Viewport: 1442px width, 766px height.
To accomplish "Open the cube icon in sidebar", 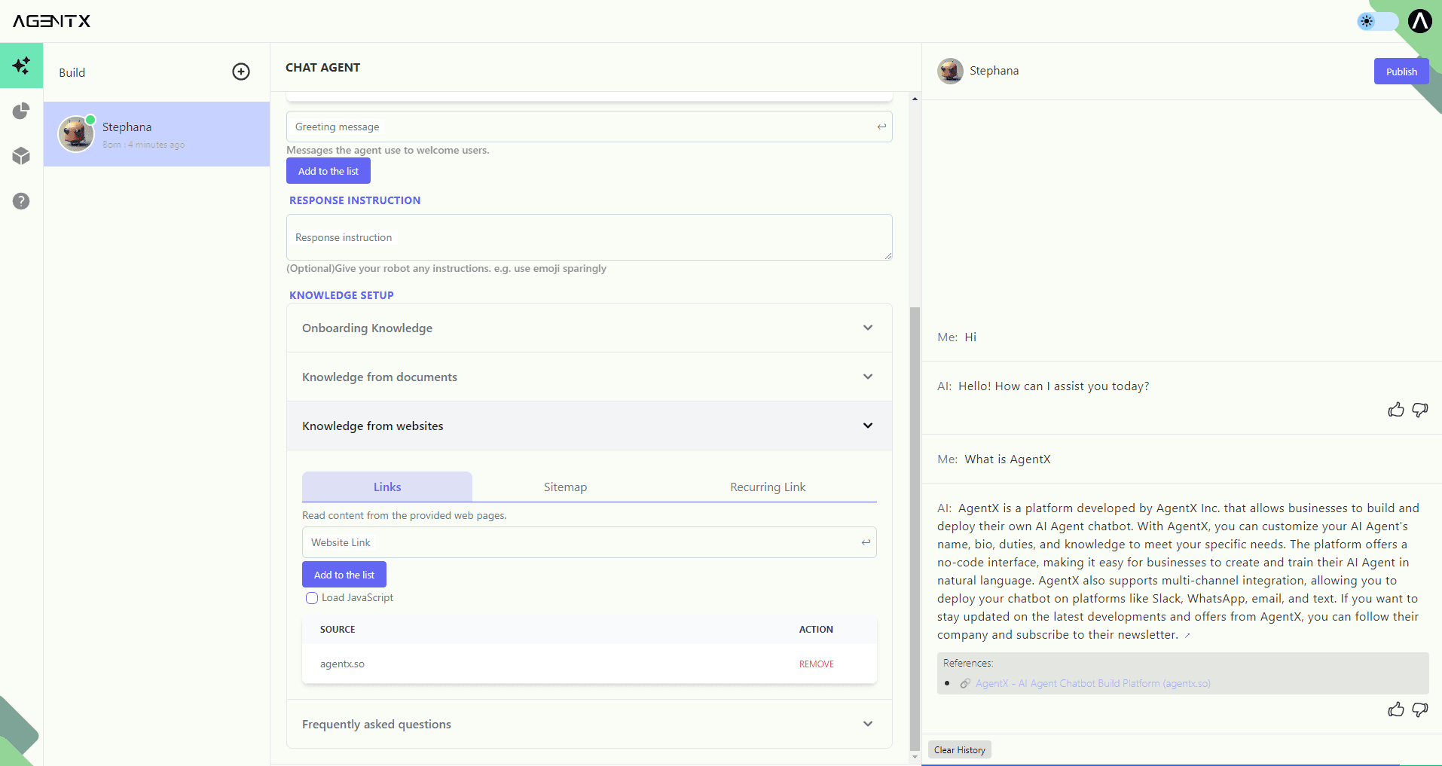I will tap(21, 156).
